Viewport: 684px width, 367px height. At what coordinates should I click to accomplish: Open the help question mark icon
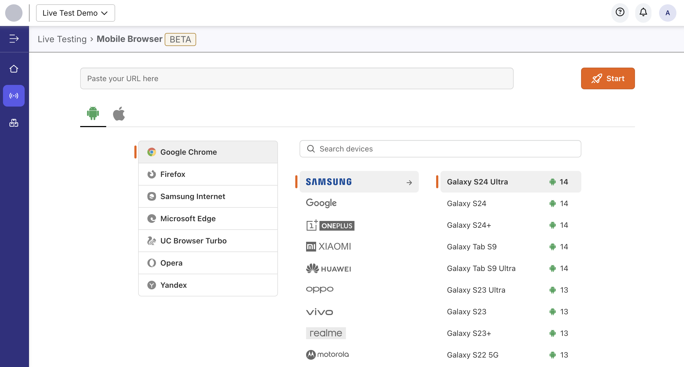coord(620,12)
